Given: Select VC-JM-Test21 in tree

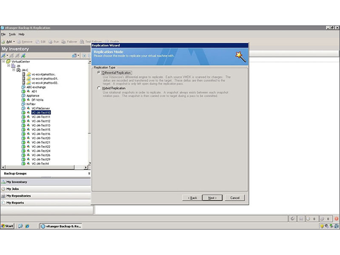Looking at the screenshot, I should [41, 142].
